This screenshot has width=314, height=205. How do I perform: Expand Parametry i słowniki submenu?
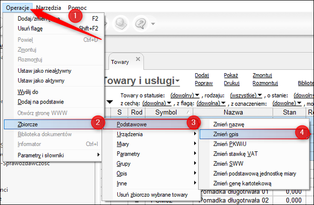pyautogui.click(x=53, y=155)
